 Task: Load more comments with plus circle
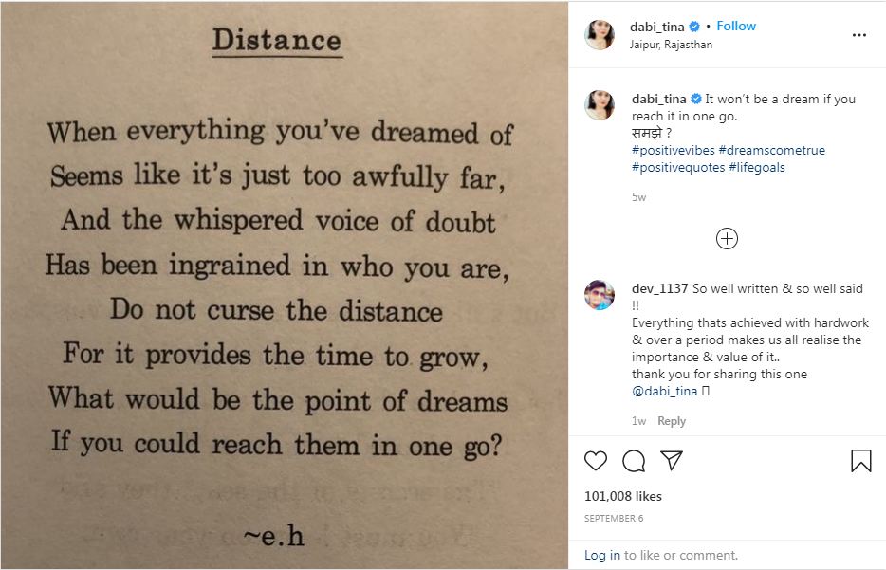click(727, 239)
